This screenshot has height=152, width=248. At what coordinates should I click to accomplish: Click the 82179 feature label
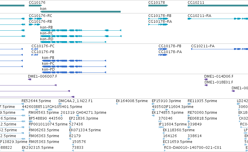[75, 136]
